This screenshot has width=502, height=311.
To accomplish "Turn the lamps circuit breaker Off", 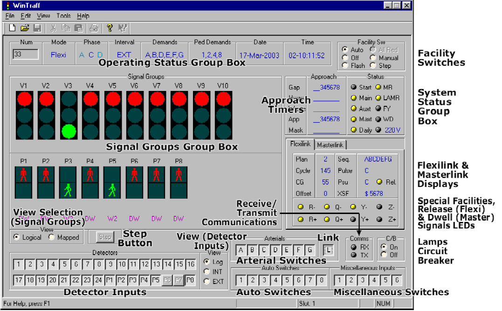I will (384, 255).
